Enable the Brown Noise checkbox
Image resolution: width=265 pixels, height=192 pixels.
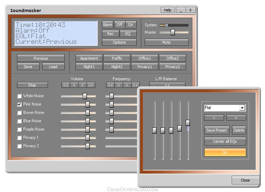[x=20, y=113]
